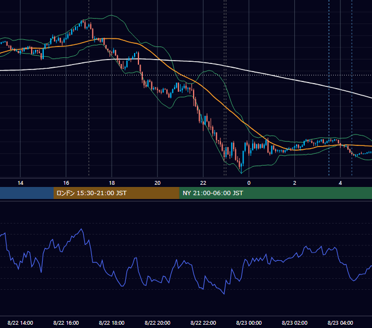This screenshot has width=372, height=328.
Task: Click the oscillator line's highest peak near 16:40
Action: point(82,229)
